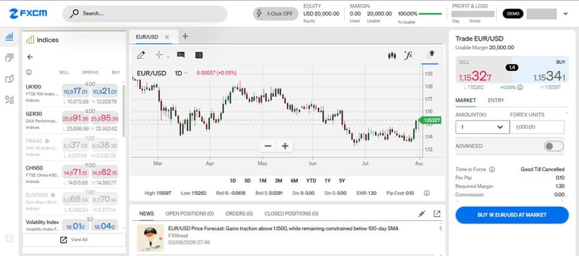
Task: Click UK100 sell price 10,917.01
Action: coord(75,91)
